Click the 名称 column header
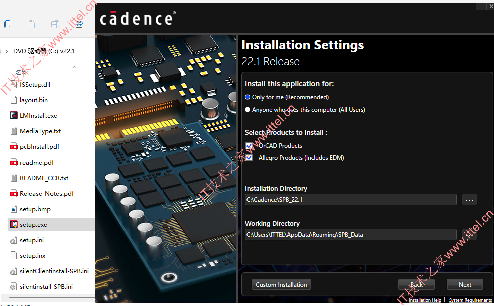The height and width of the screenshot is (306, 494). [x=22, y=72]
